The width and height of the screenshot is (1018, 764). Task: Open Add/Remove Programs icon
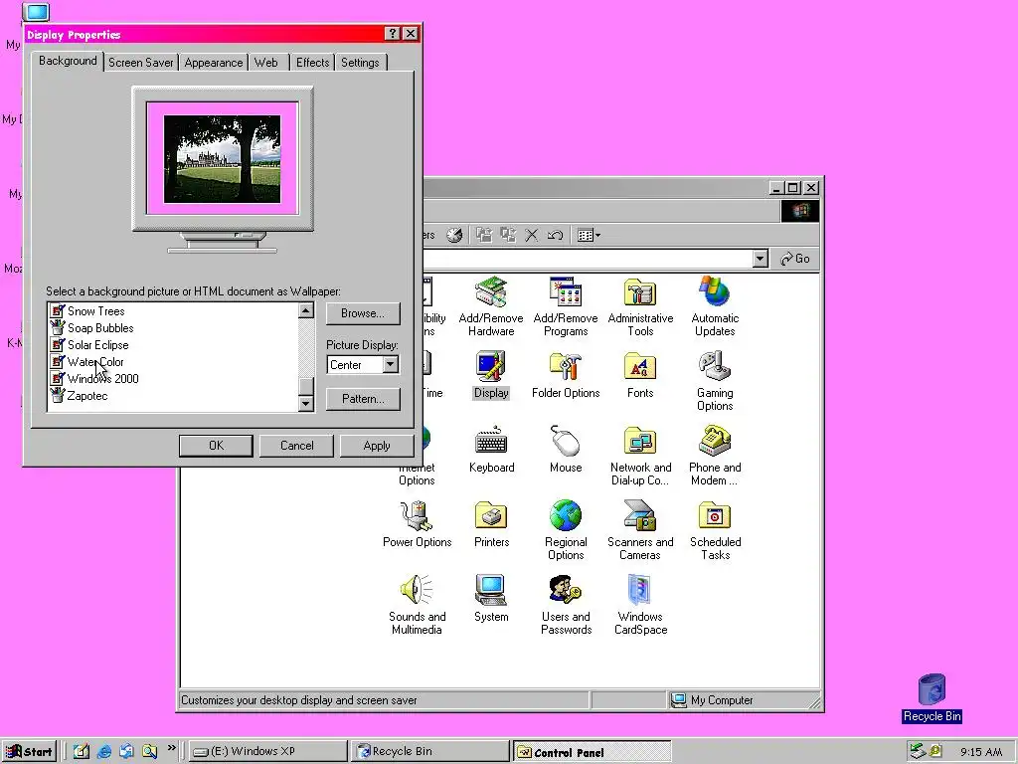[566, 305]
